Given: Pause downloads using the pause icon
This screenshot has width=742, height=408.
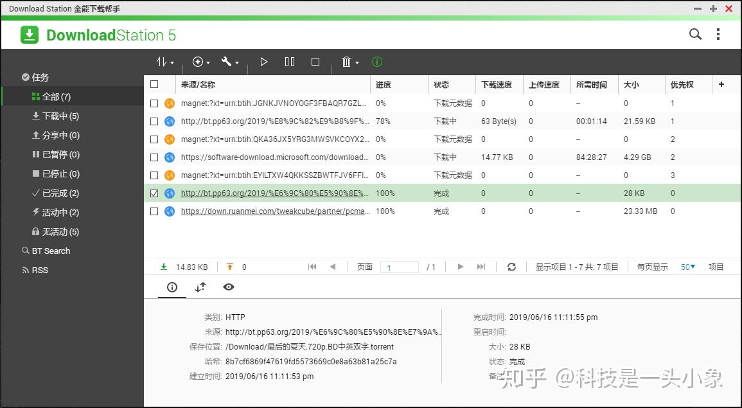Looking at the screenshot, I should pyautogui.click(x=289, y=62).
